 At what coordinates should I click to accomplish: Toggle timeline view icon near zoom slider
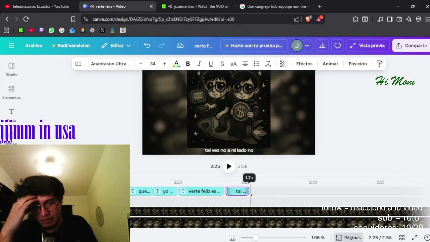click(x=232, y=238)
